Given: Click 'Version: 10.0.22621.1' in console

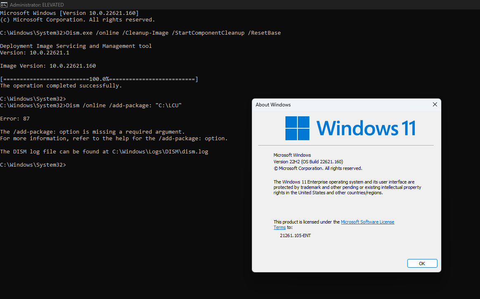Looking at the screenshot, I should tap(35, 53).
